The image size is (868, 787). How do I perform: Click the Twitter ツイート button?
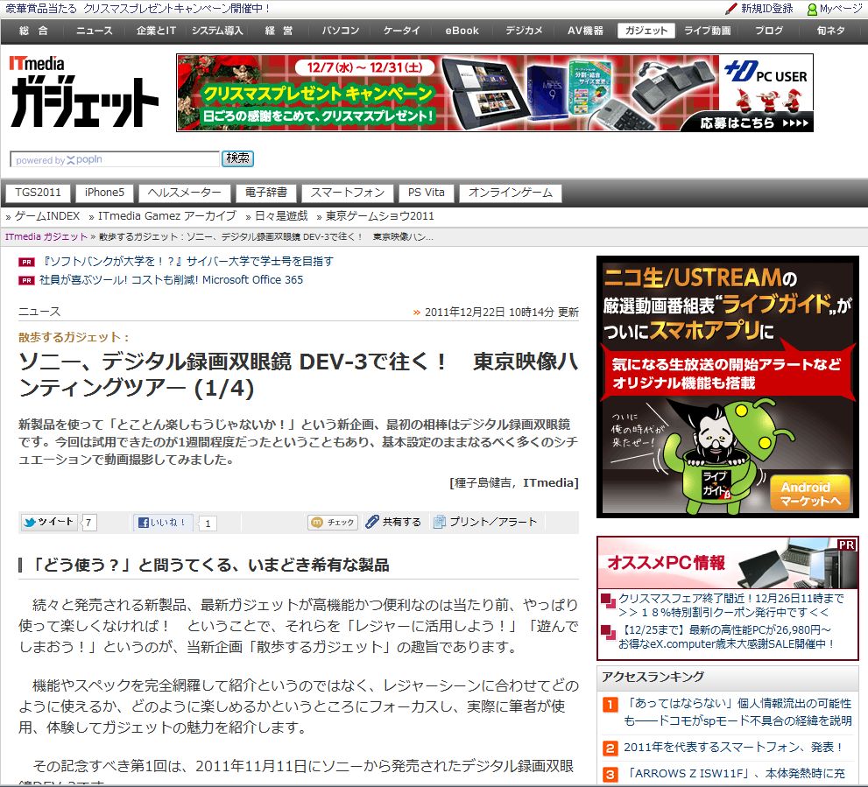(x=49, y=522)
